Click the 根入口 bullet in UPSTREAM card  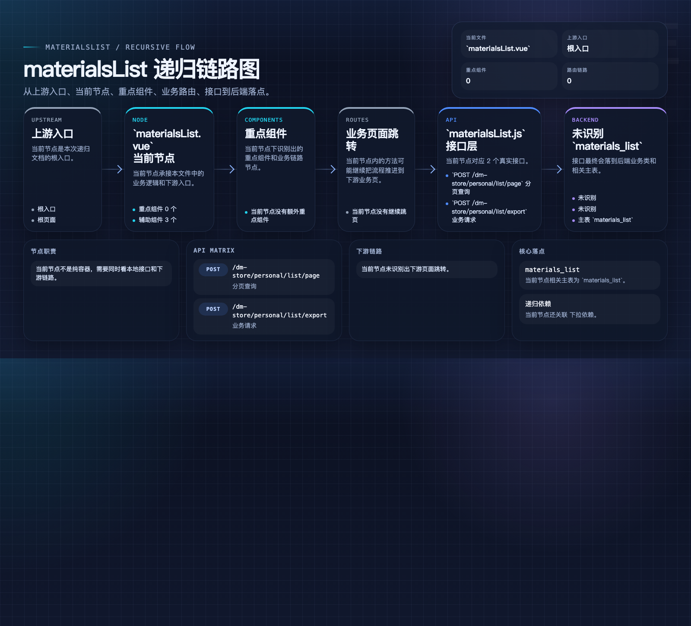click(44, 209)
